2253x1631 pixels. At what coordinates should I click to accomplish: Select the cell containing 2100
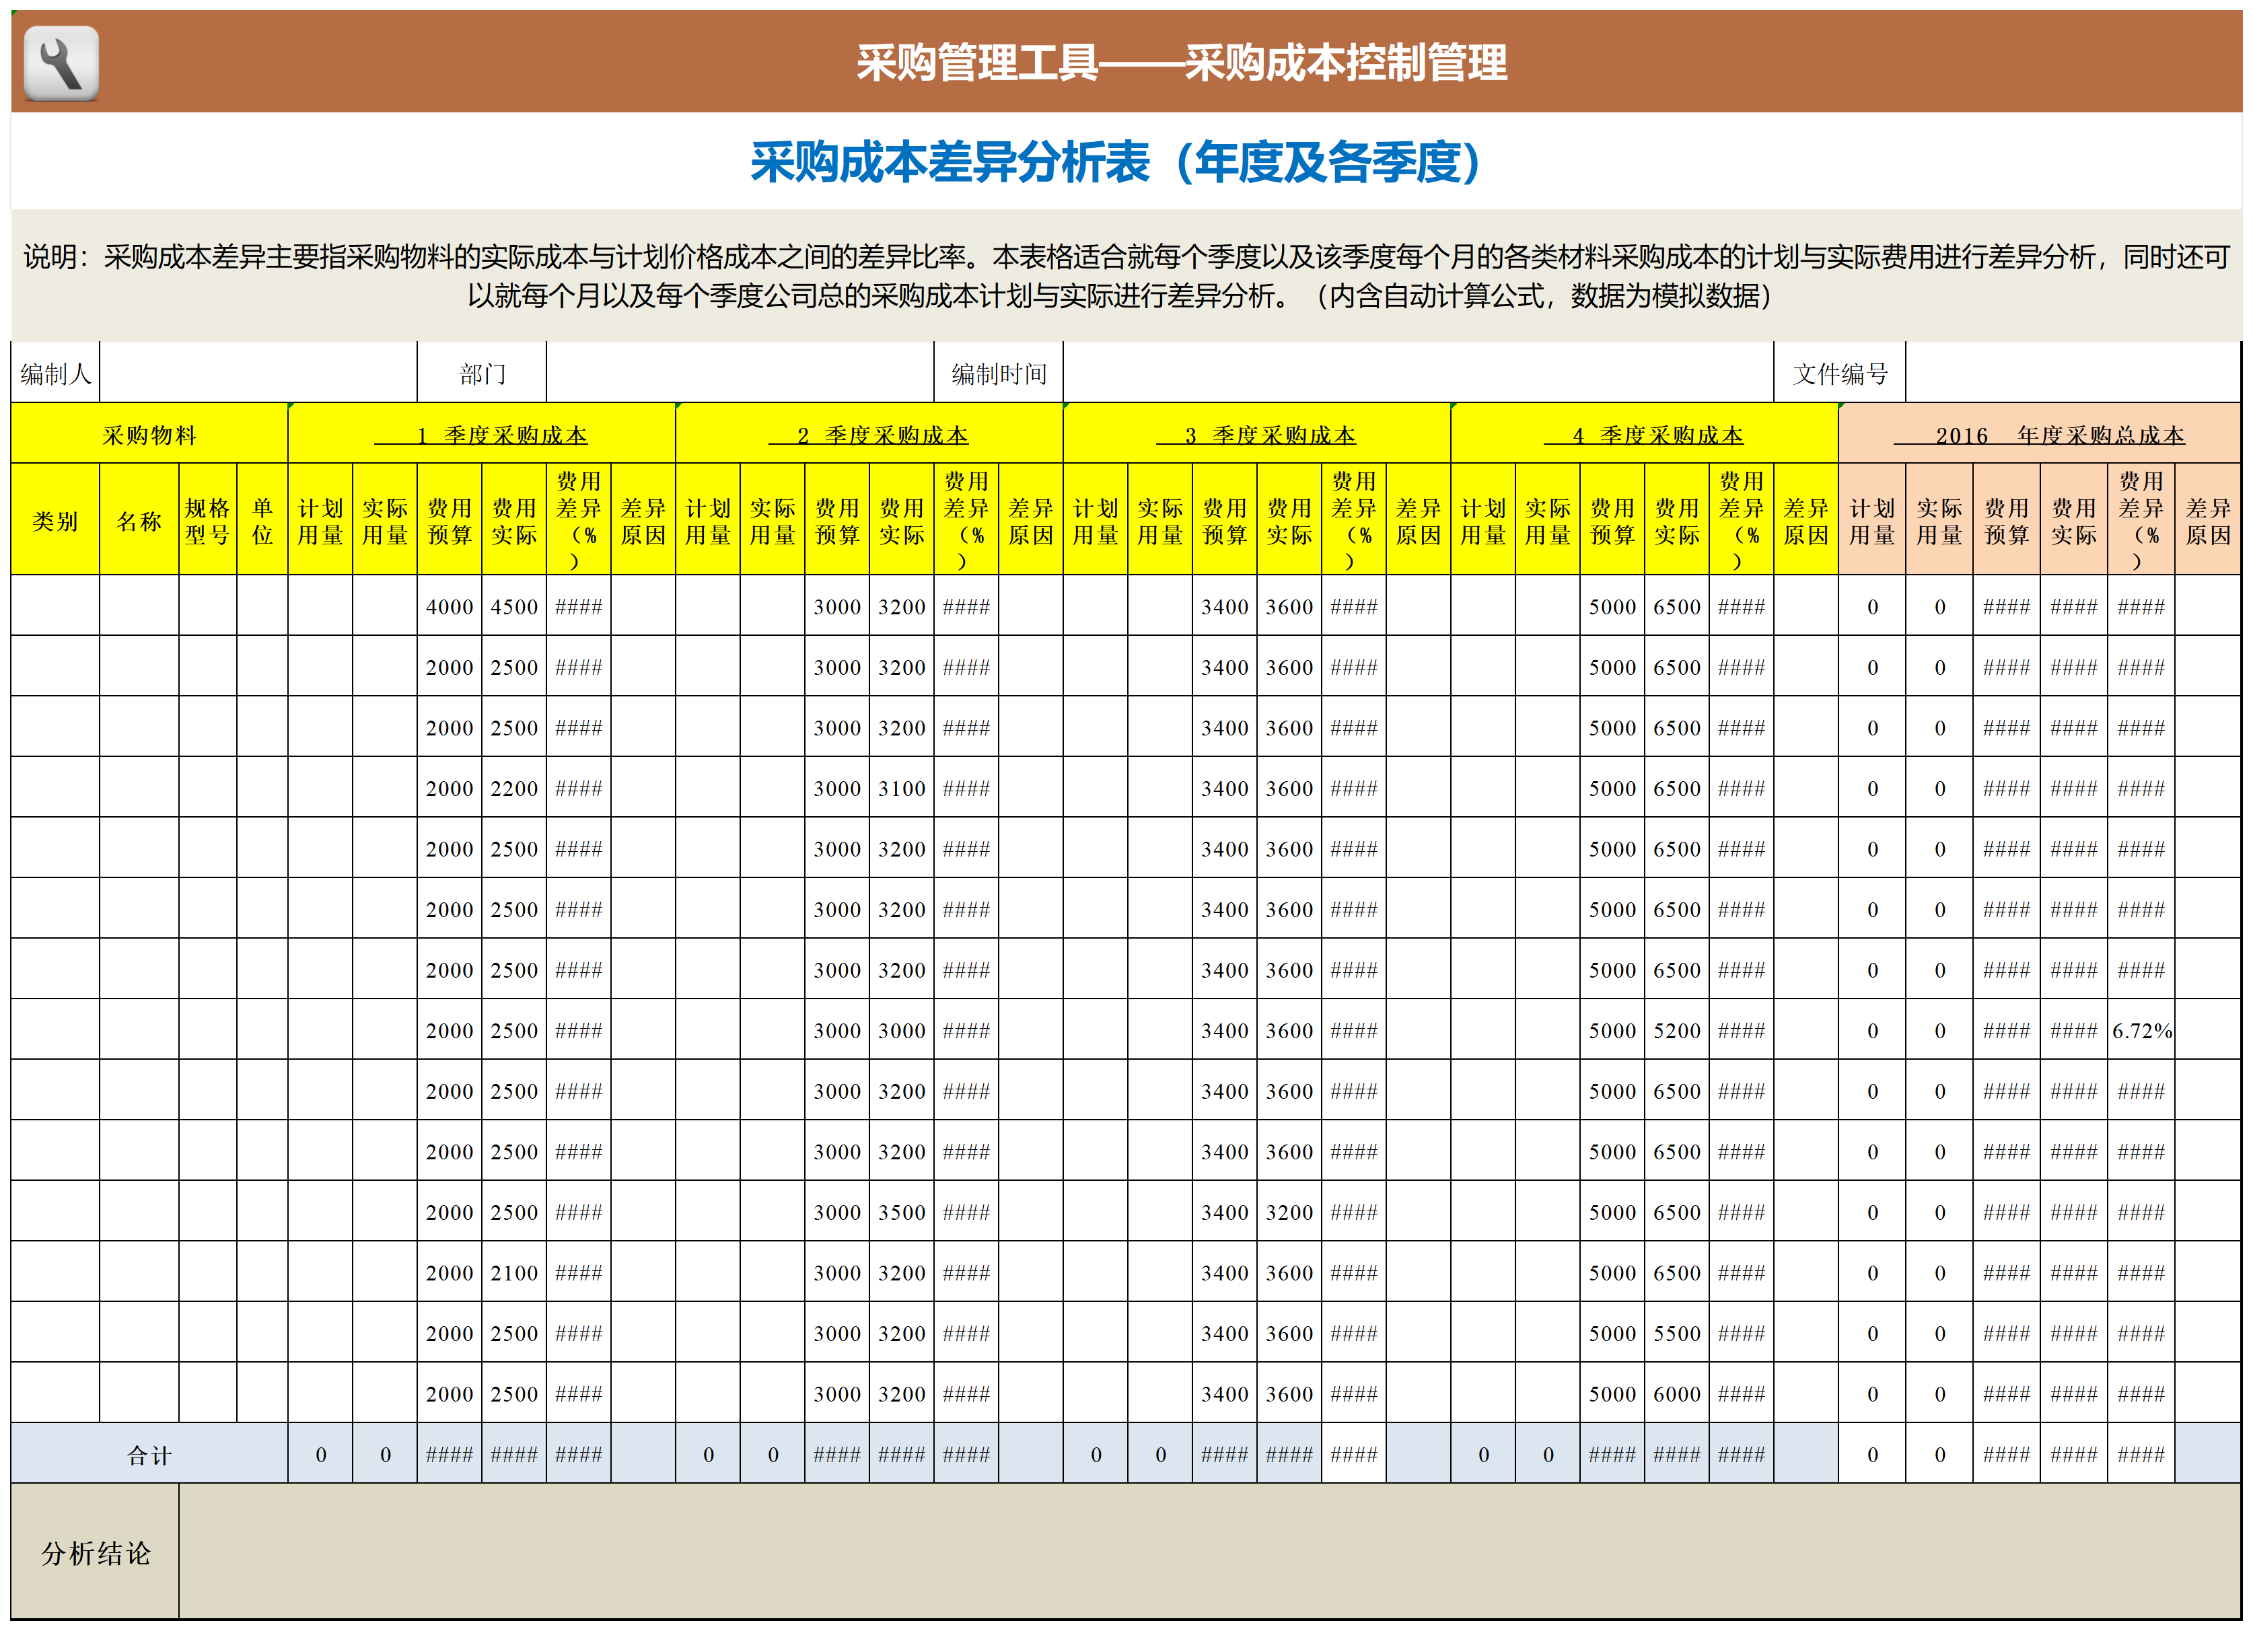click(515, 1272)
